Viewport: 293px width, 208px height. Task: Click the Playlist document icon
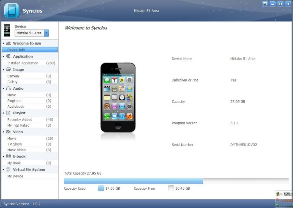tap(8, 113)
